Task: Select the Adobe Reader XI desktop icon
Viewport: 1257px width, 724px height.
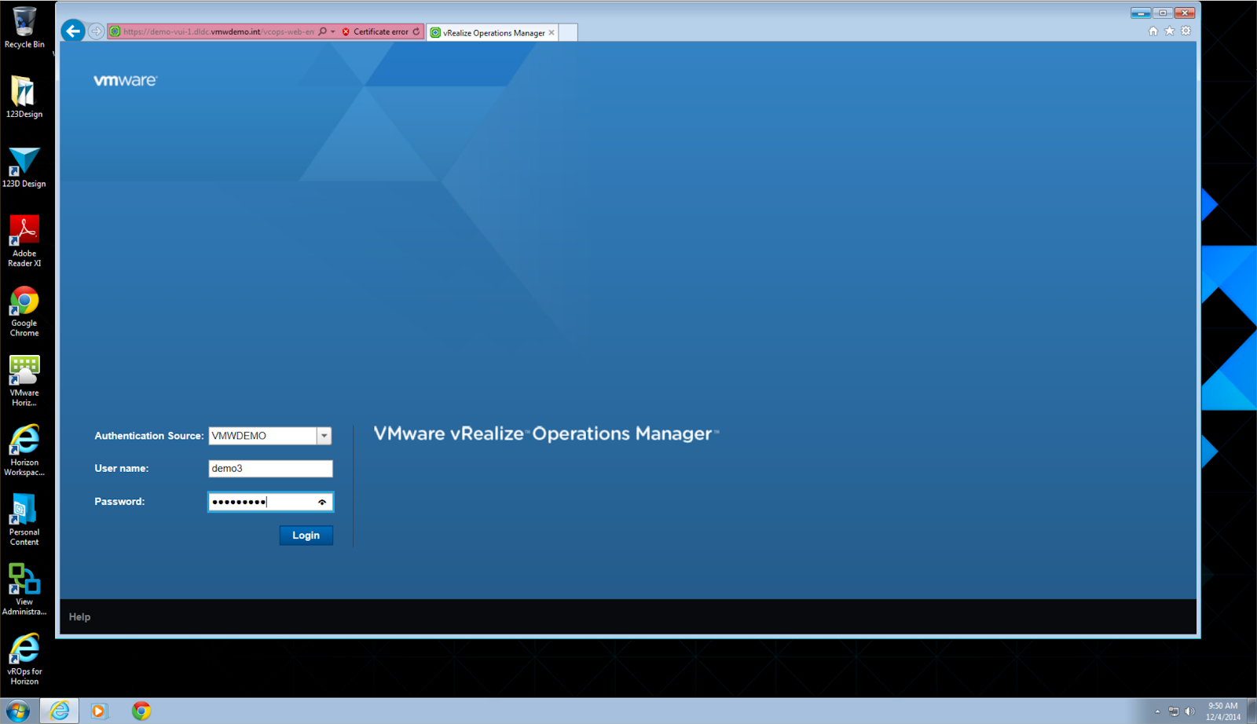Action: pos(24,241)
